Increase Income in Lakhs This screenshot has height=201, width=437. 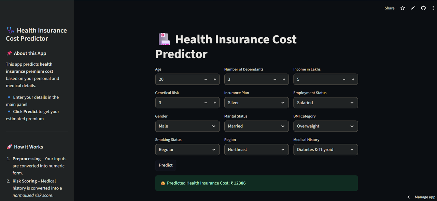tap(353, 79)
